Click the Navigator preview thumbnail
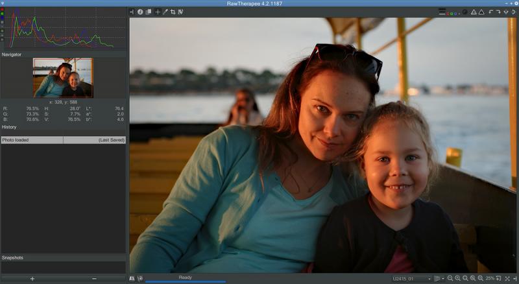This screenshot has height=284, width=519. point(63,77)
